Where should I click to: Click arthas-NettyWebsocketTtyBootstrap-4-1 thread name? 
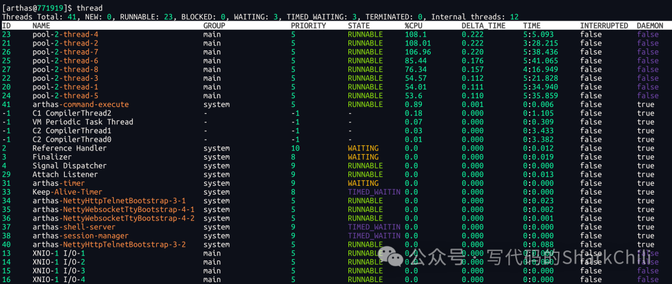click(x=114, y=209)
